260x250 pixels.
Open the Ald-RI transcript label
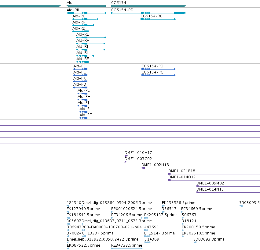tap(82, 53)
